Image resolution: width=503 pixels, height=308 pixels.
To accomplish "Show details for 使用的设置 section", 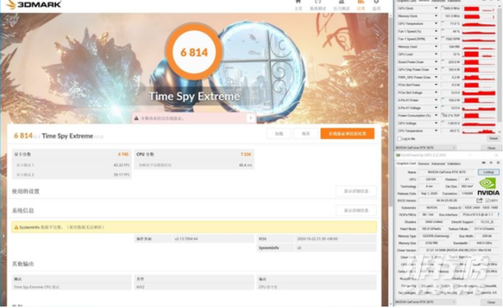I will [356, 191].
